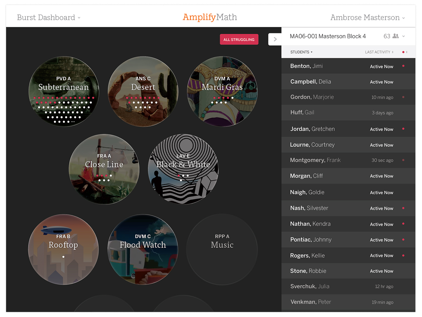Click the "12 hr ago" activity for Sverchuk
The image size is (422, 317).
pyautogui.click(x=384, y=287)
